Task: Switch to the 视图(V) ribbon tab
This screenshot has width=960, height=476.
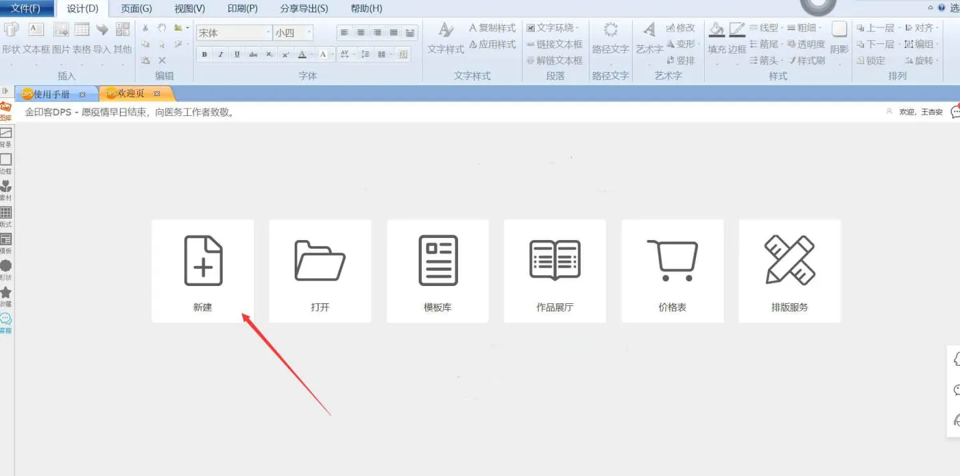Action: 190,9
